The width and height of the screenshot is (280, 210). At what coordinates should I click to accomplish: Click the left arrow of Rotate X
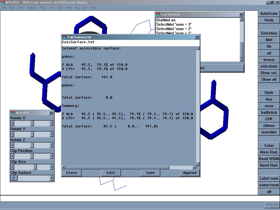pyautogui.click(x=12, y=123)
